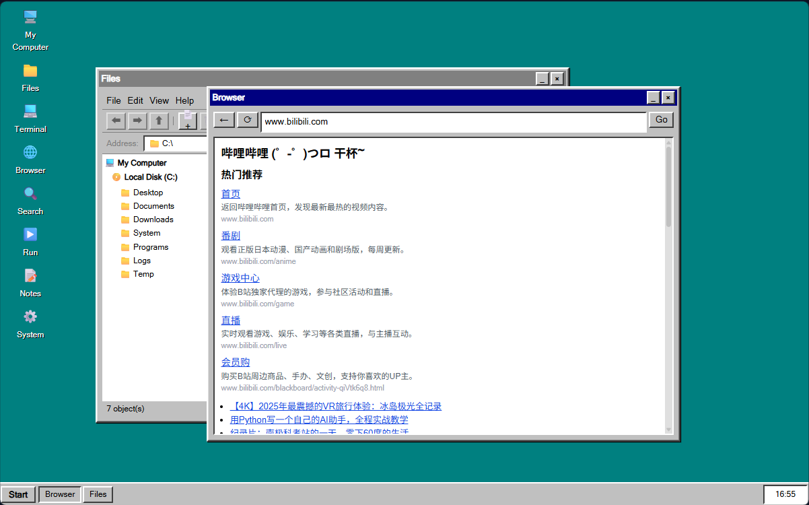Open the My Computer desktop icon
The width and height of the screenshot is (809, 505).
[x=30, y=30]
